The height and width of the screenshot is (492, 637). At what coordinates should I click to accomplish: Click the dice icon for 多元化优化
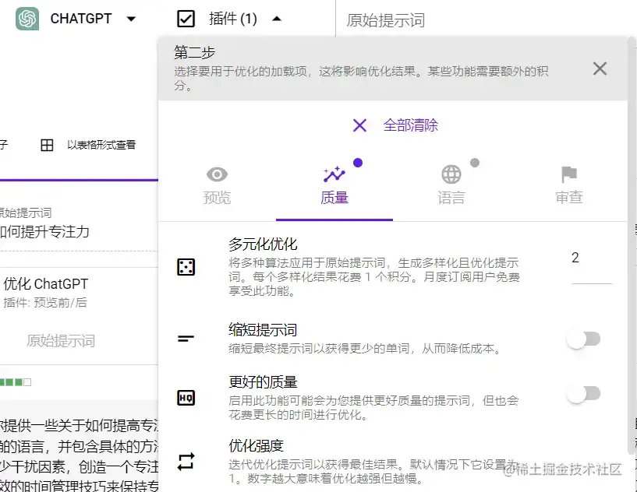(186, 267)
